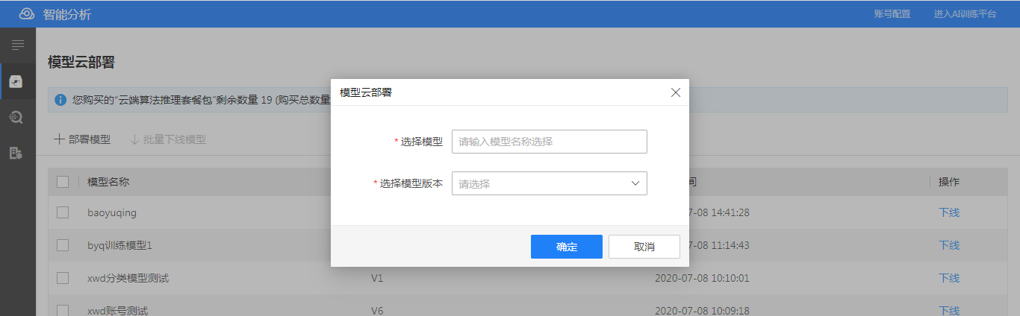1020x316 pixels.
Task: Open 账号配置 in the top bar
Action: tap(892, 13)
